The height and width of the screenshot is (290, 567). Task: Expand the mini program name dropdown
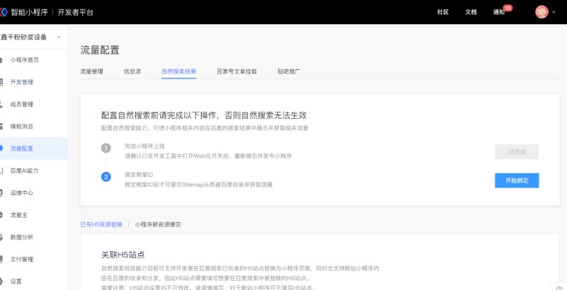[58, 37]
